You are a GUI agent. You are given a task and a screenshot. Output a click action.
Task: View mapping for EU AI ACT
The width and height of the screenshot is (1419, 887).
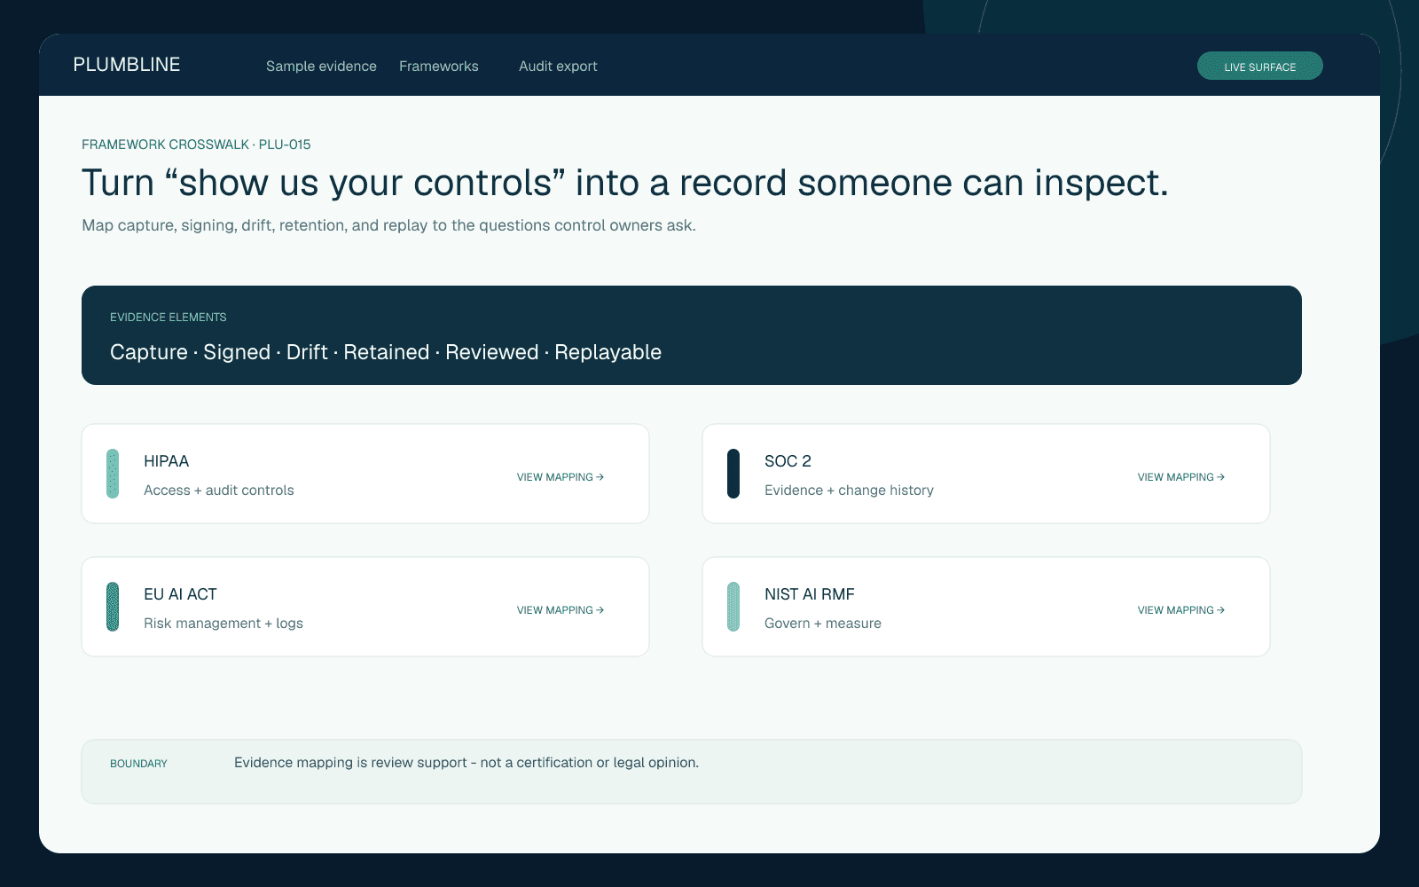(x=561, y=610)
